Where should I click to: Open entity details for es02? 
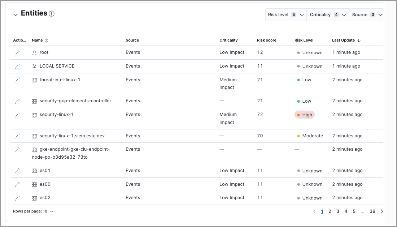click(17, 198)
